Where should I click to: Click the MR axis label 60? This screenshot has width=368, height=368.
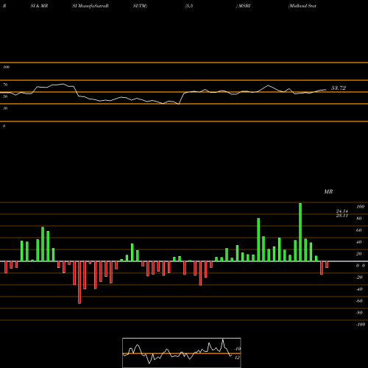(x=359, y=230)
